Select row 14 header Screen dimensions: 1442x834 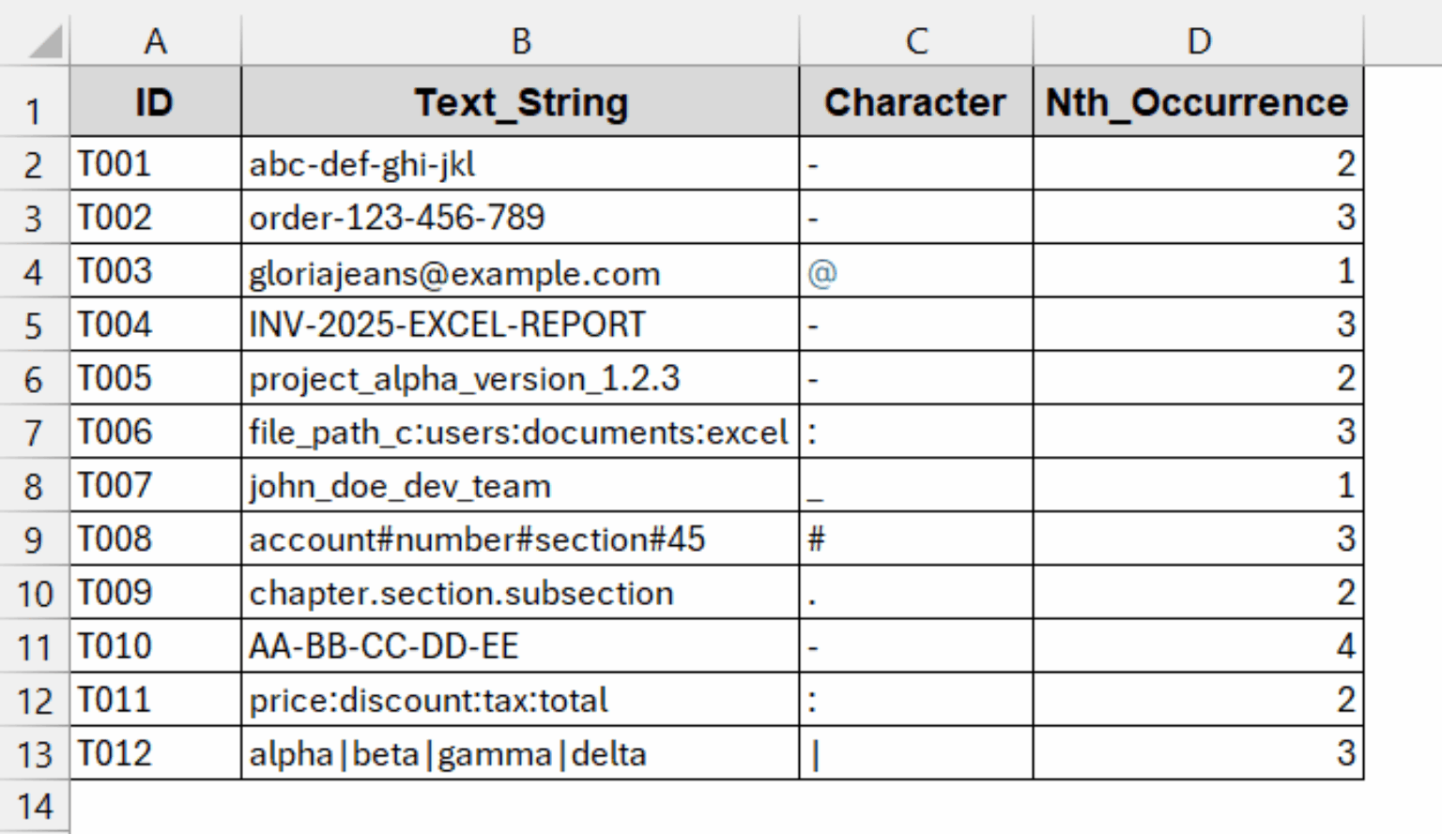pyautogui.click(x=34, y=807)
